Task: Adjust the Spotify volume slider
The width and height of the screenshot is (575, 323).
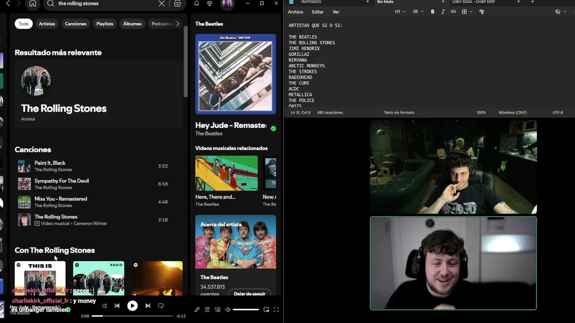Action: tap(246, 310)
